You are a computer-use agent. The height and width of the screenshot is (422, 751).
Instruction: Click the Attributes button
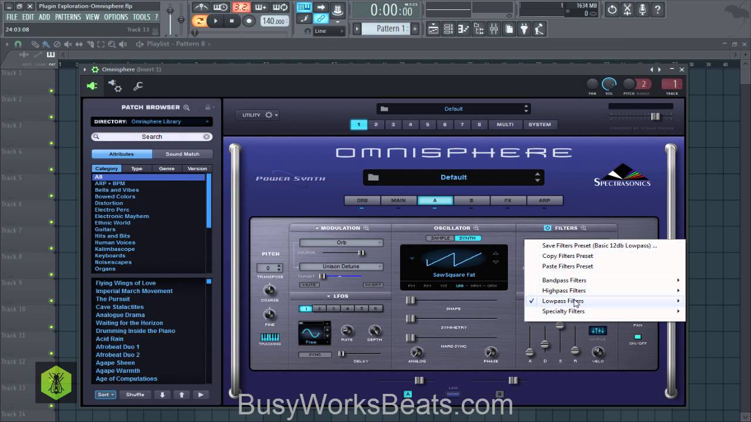(121, 154)
